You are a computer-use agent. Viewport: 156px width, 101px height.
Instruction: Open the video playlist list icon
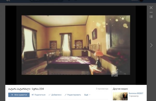tap(151, 17)
